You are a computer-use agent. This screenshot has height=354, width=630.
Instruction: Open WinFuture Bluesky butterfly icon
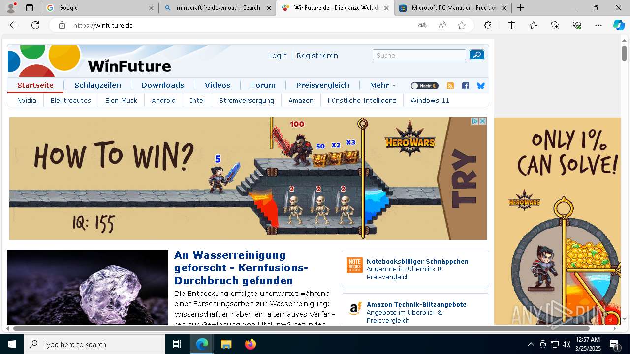[481, 86]
